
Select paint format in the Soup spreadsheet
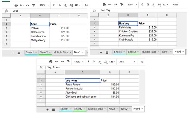34,5
